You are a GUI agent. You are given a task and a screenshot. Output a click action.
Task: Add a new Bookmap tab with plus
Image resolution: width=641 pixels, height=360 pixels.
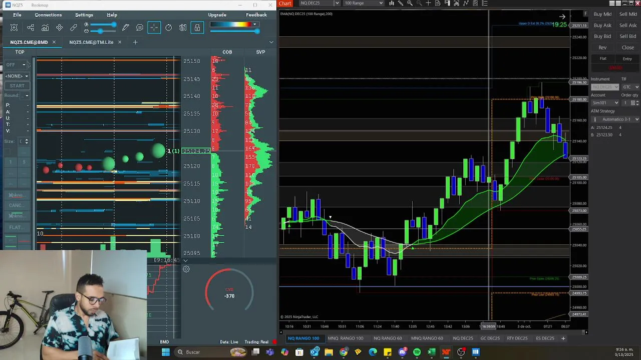click(x=135, y=42)
